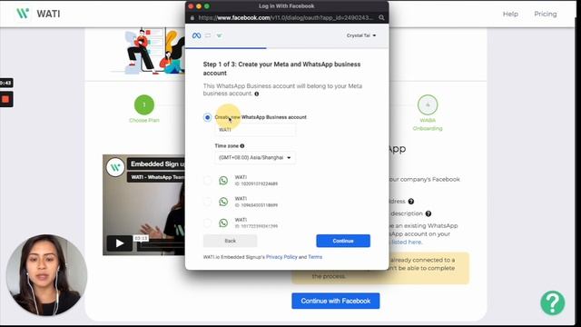Click the Help link in the top navigation
The image size is (581, 327).
coord(510,15)
